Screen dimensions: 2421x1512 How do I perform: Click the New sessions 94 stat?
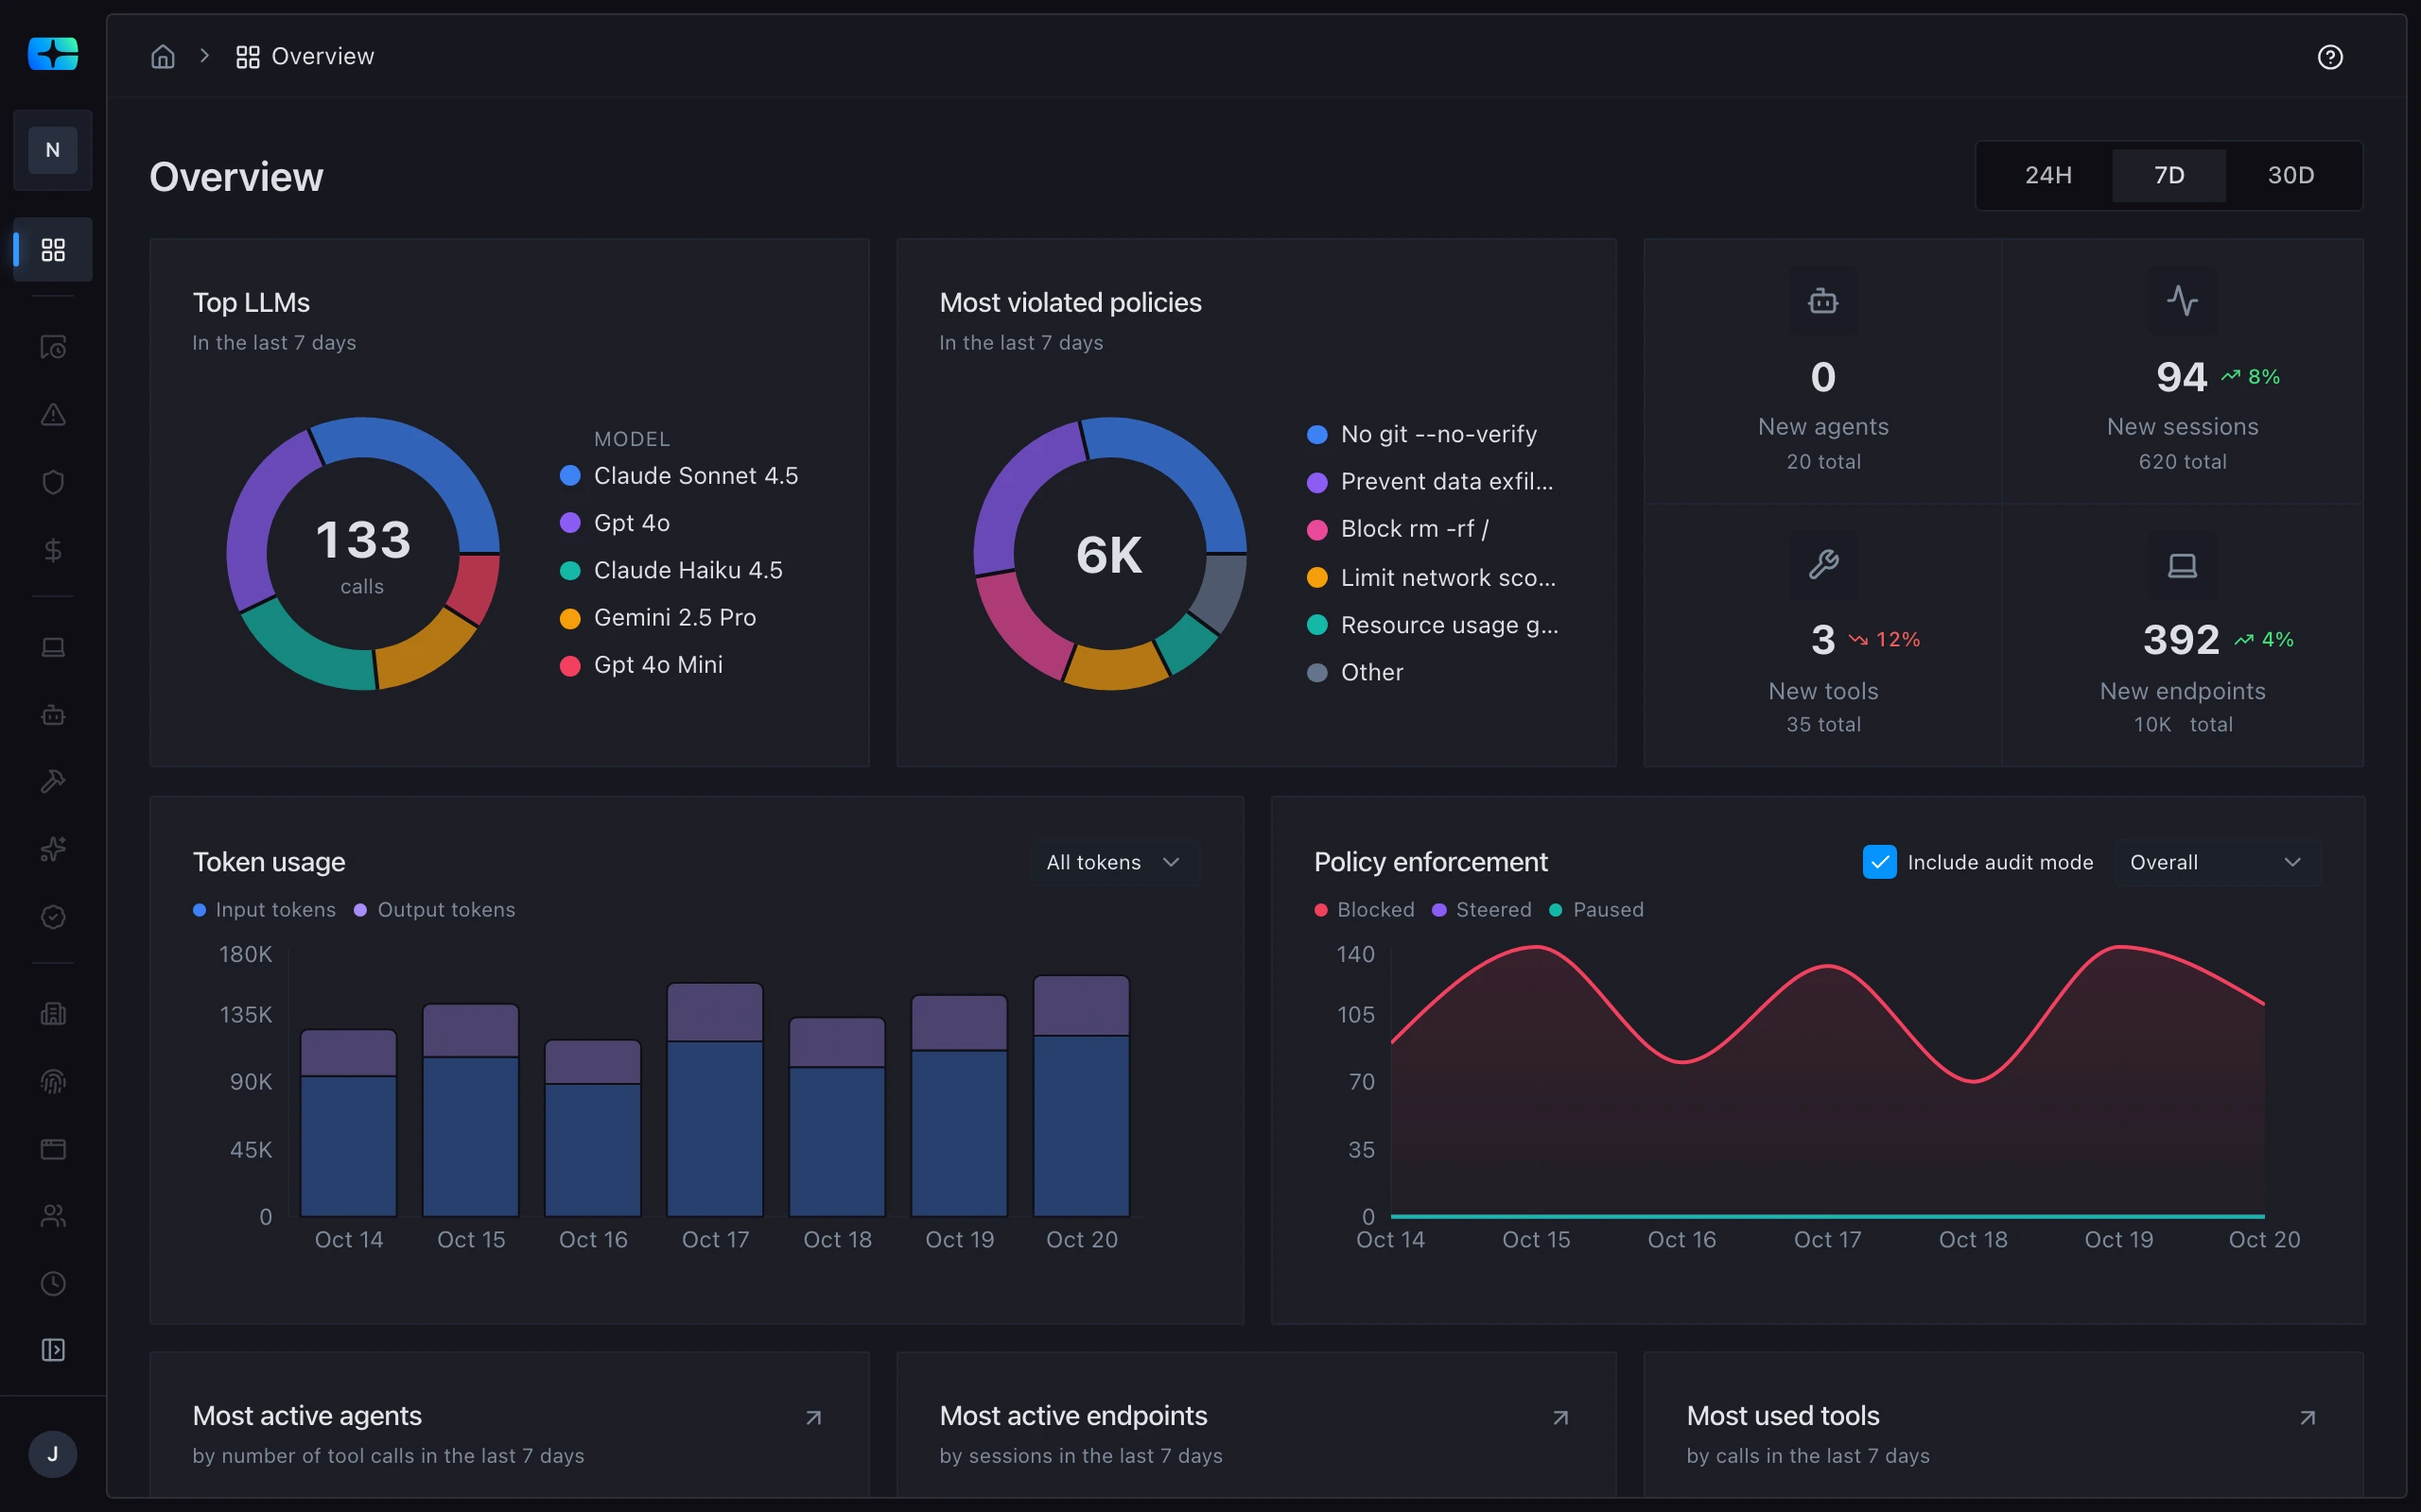point(2182,377)
